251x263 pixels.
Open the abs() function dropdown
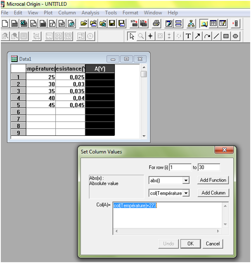tap(185, 180)
